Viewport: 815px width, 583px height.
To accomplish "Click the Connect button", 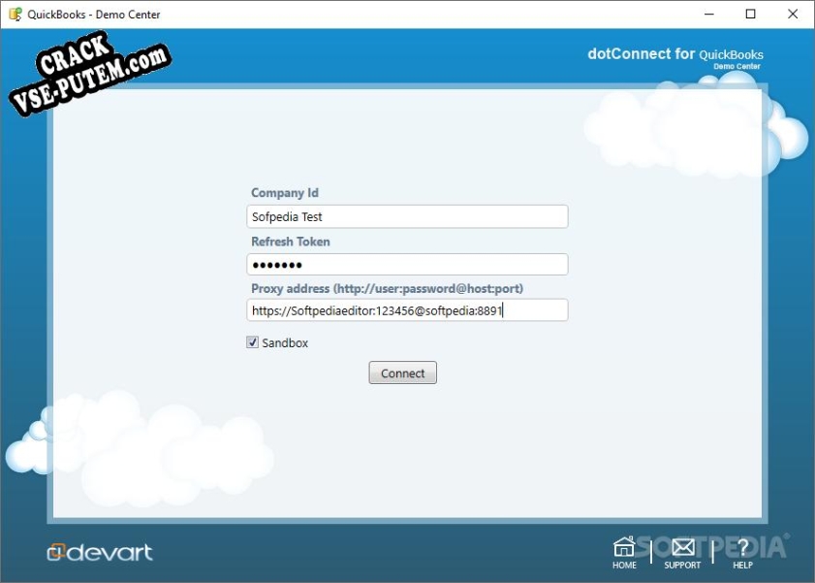I will [x=403, y=372].
